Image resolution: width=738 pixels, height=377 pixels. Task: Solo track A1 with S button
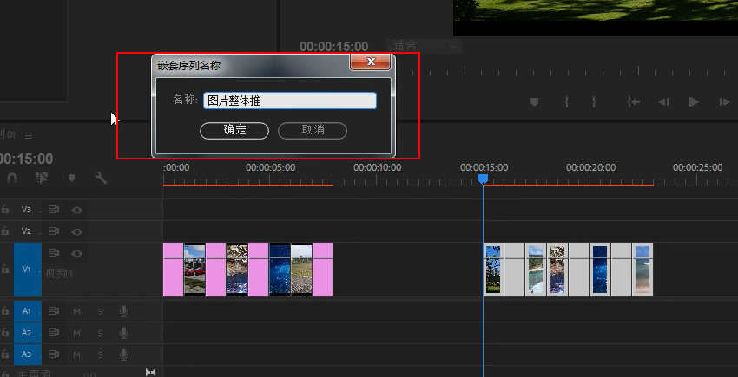tap(100, 312)
